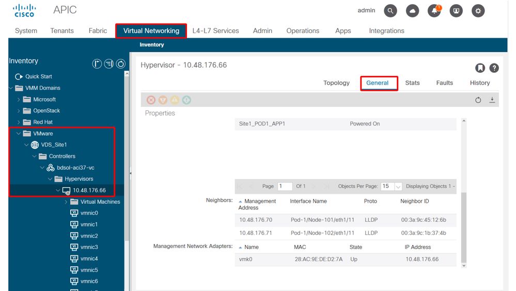Viewport: 516px width, 291px height.
Task: Expand the Microsoft folder
Action: [x=19, y=99]
